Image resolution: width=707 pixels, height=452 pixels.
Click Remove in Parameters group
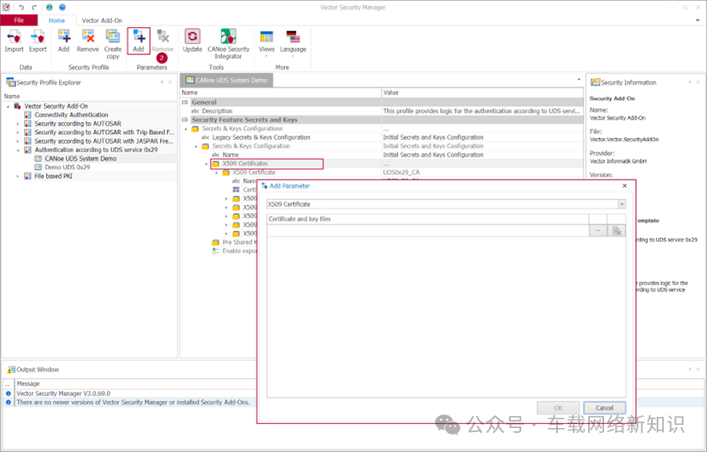163,42
